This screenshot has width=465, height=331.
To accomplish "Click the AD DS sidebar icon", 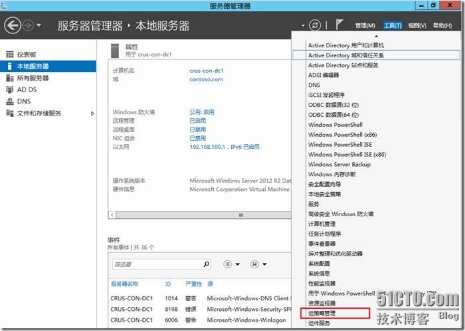I will pos(10,89).
